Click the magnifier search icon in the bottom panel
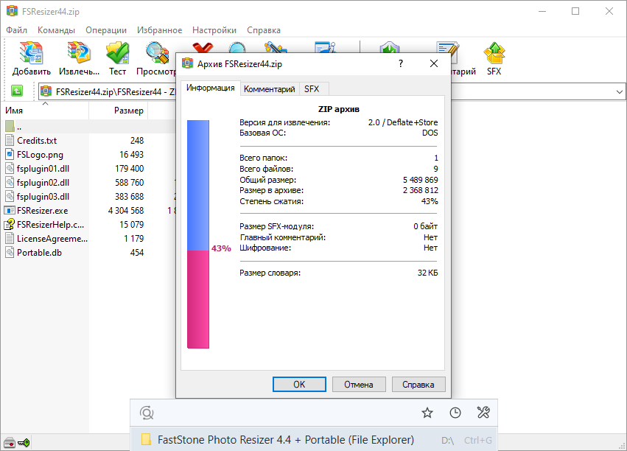Viewport: 627px width, 451px height. [x=147, y=413]
